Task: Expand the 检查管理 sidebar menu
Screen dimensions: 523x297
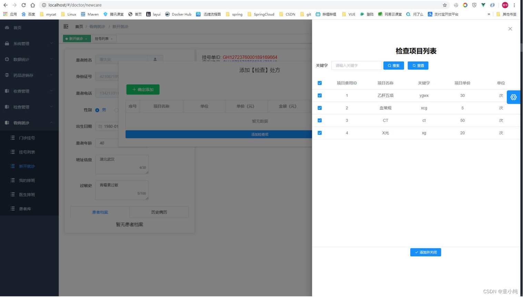Action: (x=29, y=107)
